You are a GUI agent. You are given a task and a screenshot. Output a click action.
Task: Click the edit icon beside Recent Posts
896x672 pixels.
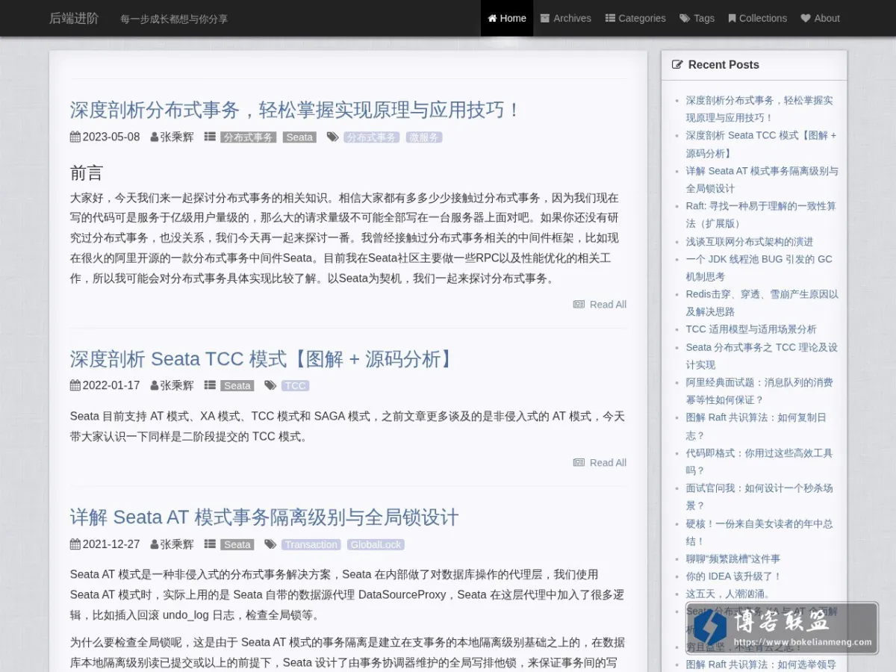pos(677,65)
